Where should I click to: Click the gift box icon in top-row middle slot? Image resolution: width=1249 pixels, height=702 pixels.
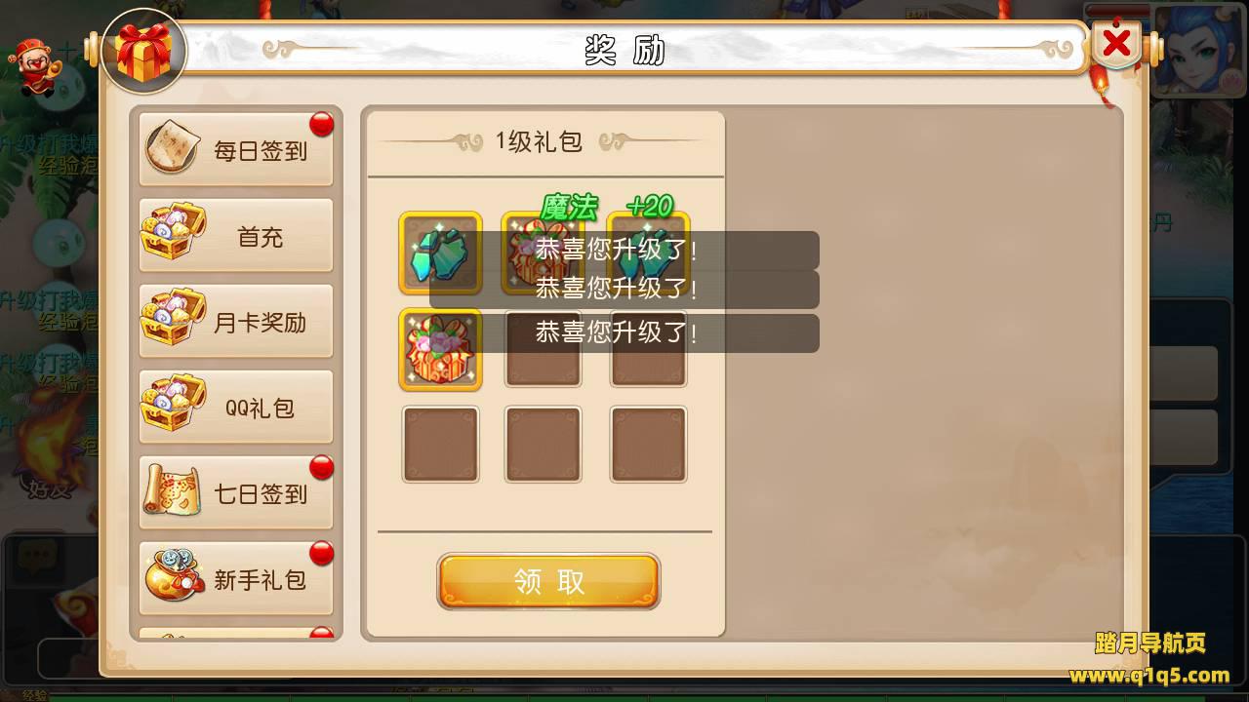[543, 253]
